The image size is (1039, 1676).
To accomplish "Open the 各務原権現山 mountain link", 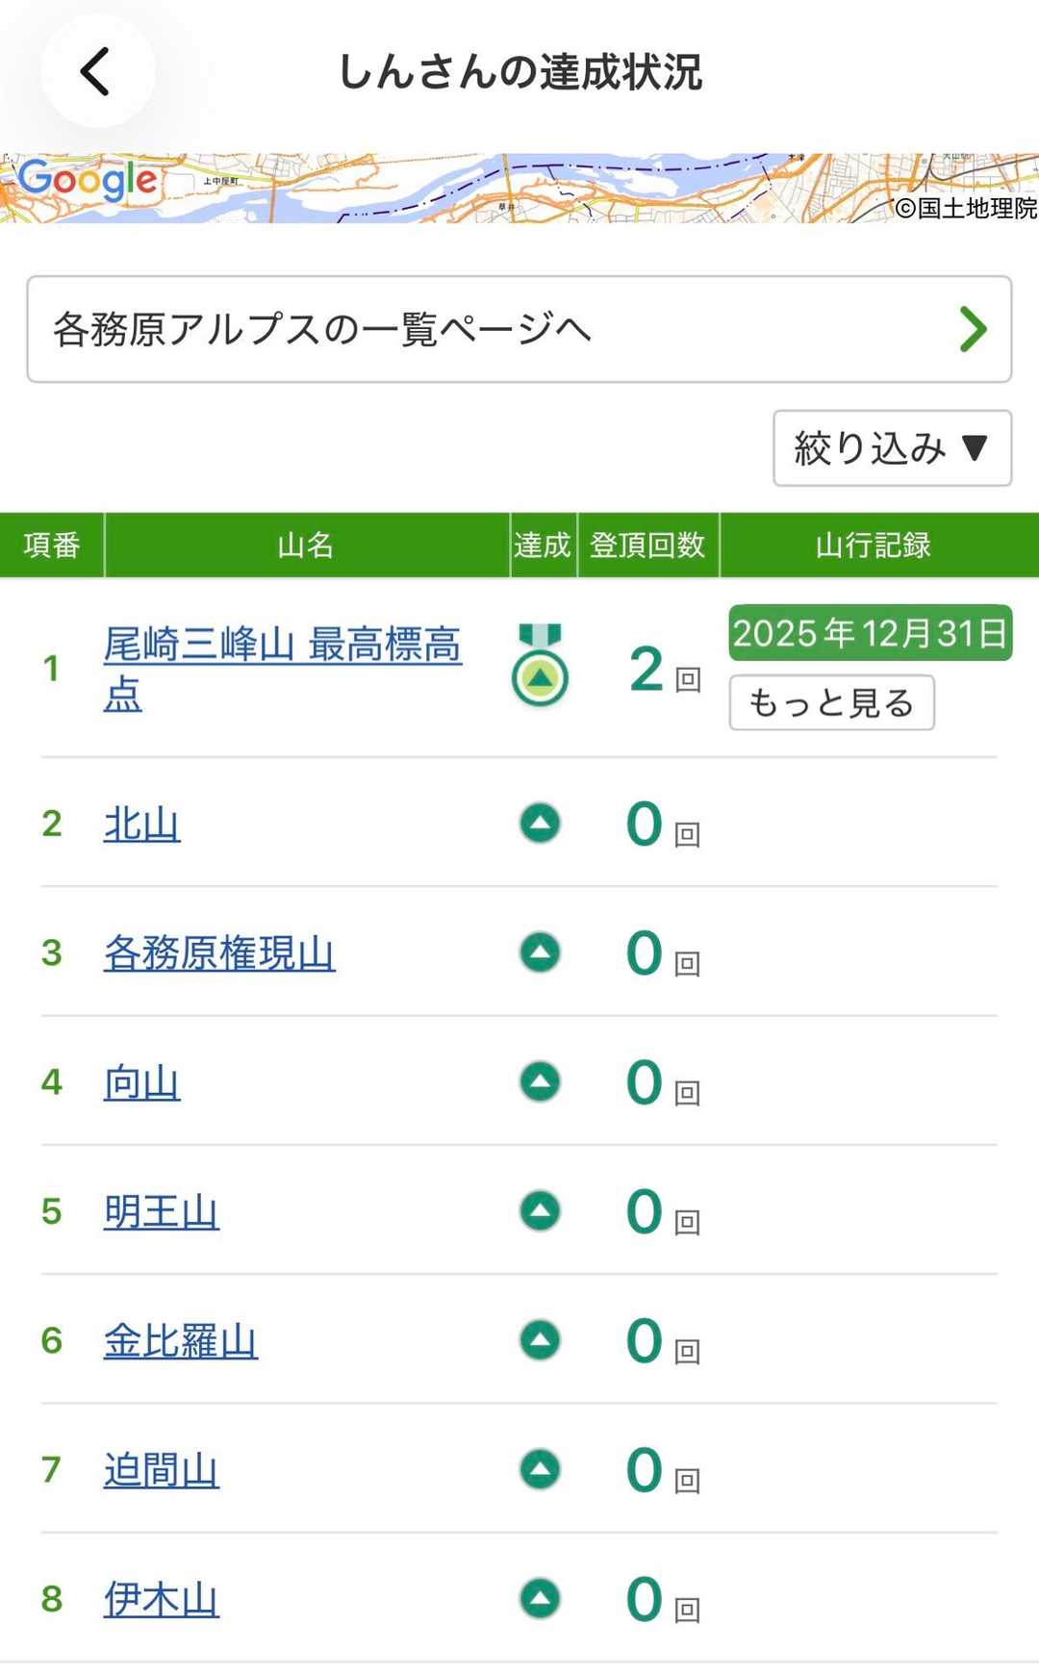I will pyautogui.click(x=219, y=953).
